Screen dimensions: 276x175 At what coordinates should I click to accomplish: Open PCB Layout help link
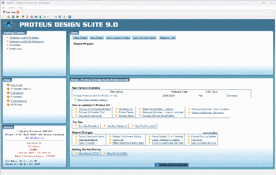[17, 93]
